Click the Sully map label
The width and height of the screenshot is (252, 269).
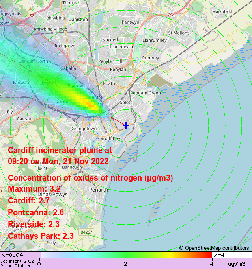(x=51, y=243)
